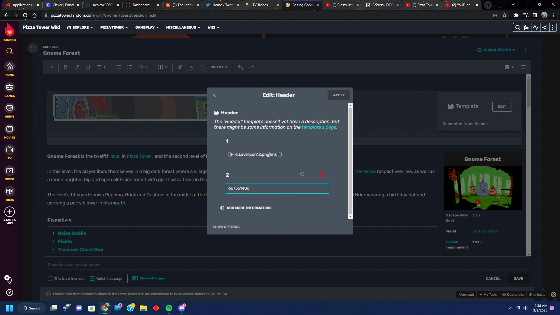Image resolution: width=560 pixels, height=315 pixels.
Task: Delete parameter 2 with red trash icon
Action: point(321,174)
